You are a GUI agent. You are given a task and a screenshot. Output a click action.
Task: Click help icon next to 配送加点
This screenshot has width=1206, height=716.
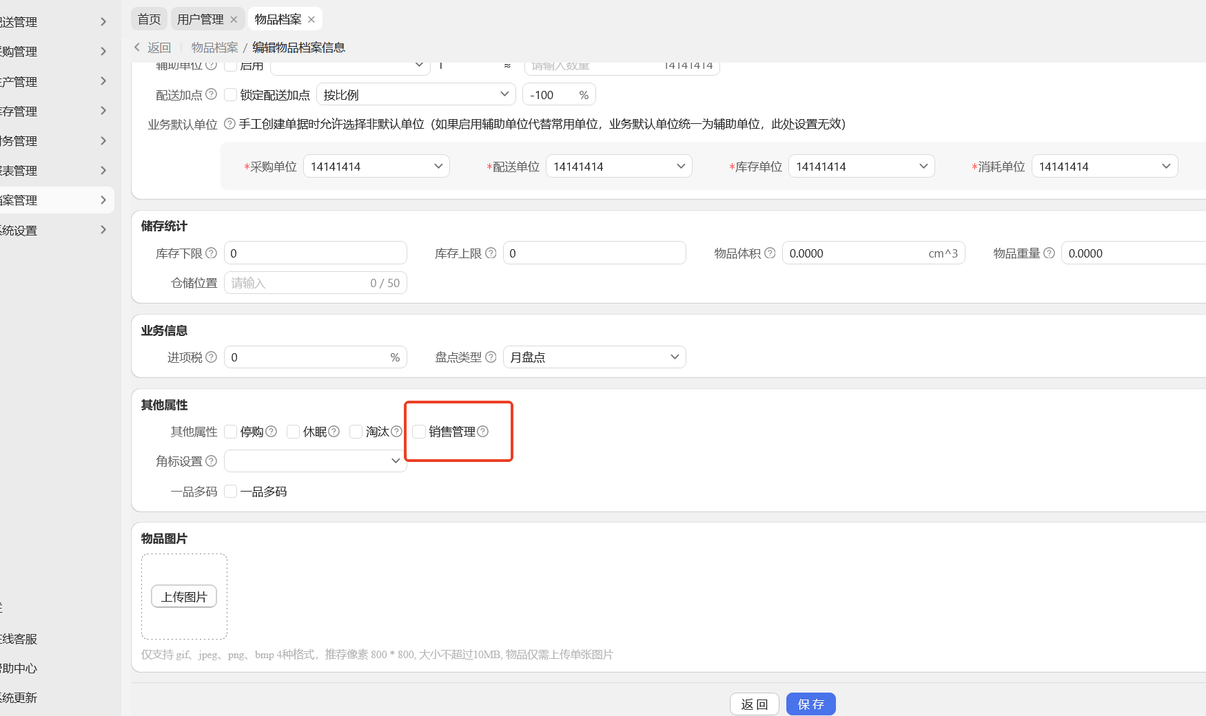pyautogui.click(x=212, y=94)
